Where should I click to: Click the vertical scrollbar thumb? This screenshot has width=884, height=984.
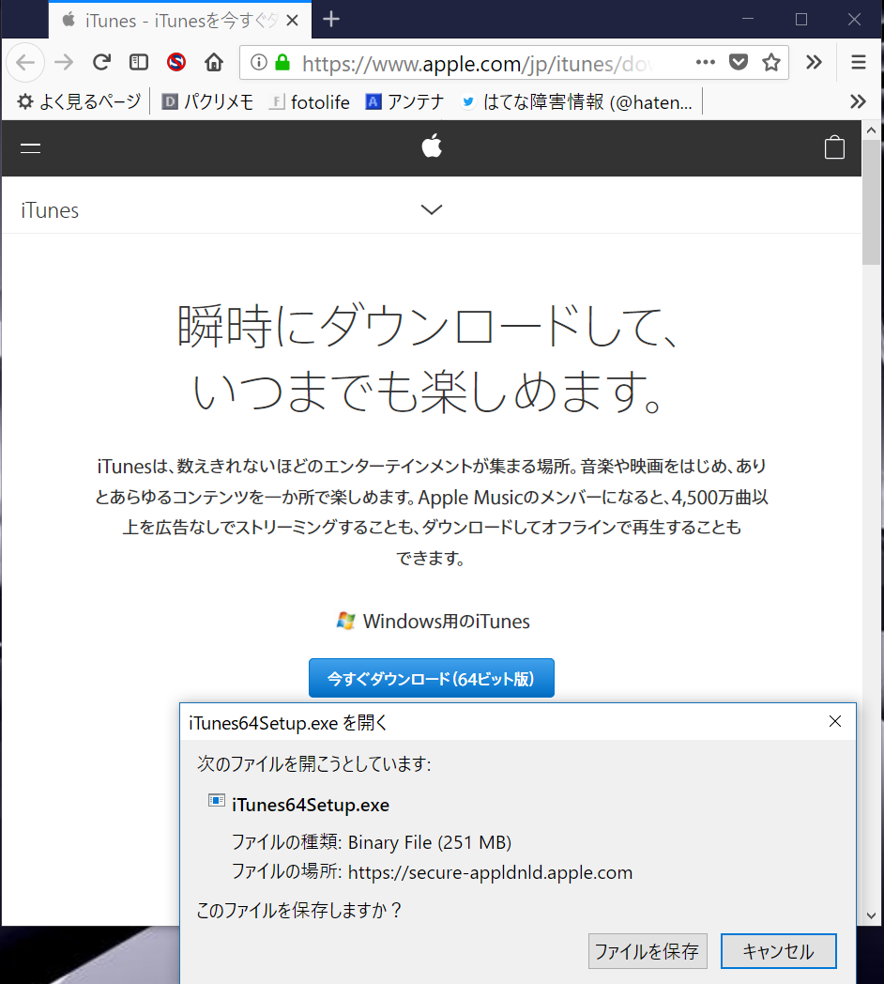pyautogui.click(x=871, y=202)
